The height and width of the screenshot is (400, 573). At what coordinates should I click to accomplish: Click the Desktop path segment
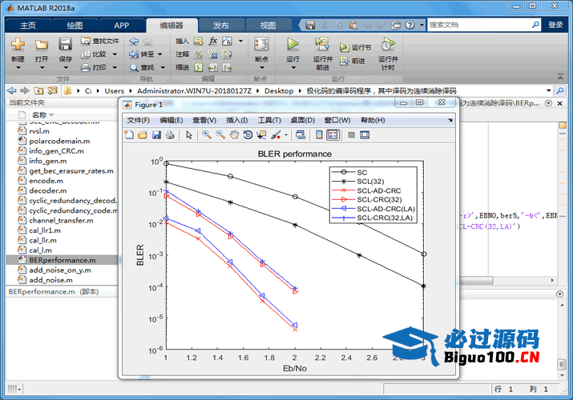279,90
